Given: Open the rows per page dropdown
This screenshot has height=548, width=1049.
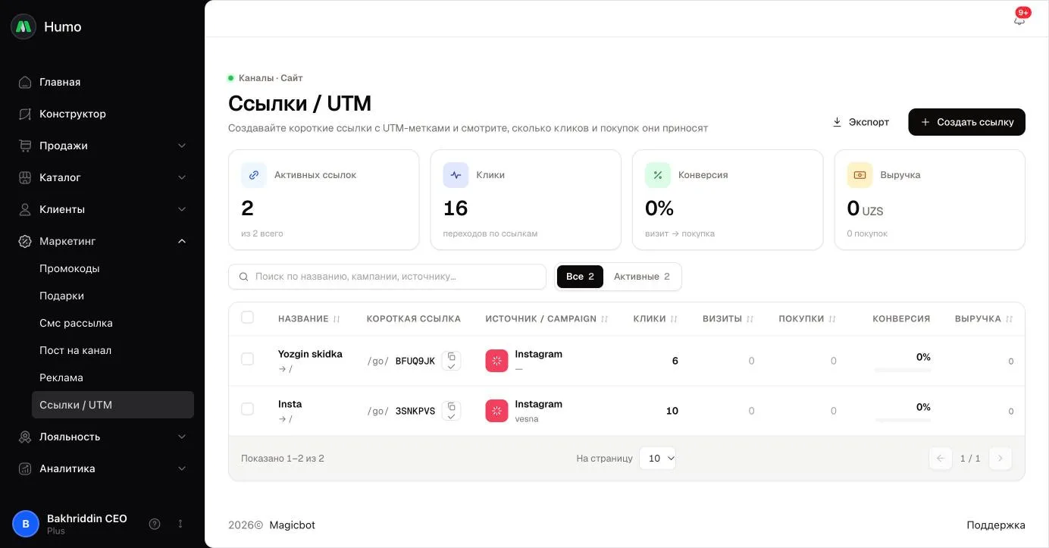Looking at the screenshot, I should point(657,458).
